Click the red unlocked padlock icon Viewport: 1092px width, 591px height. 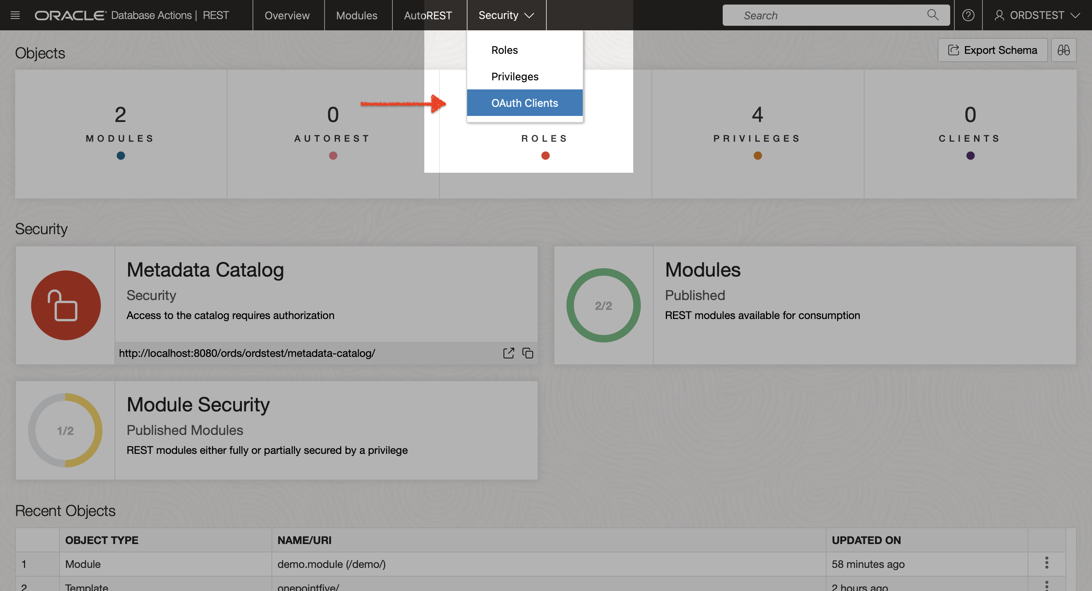click(66, 305)
